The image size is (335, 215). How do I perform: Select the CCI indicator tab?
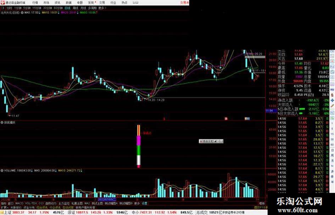point(41,203)
